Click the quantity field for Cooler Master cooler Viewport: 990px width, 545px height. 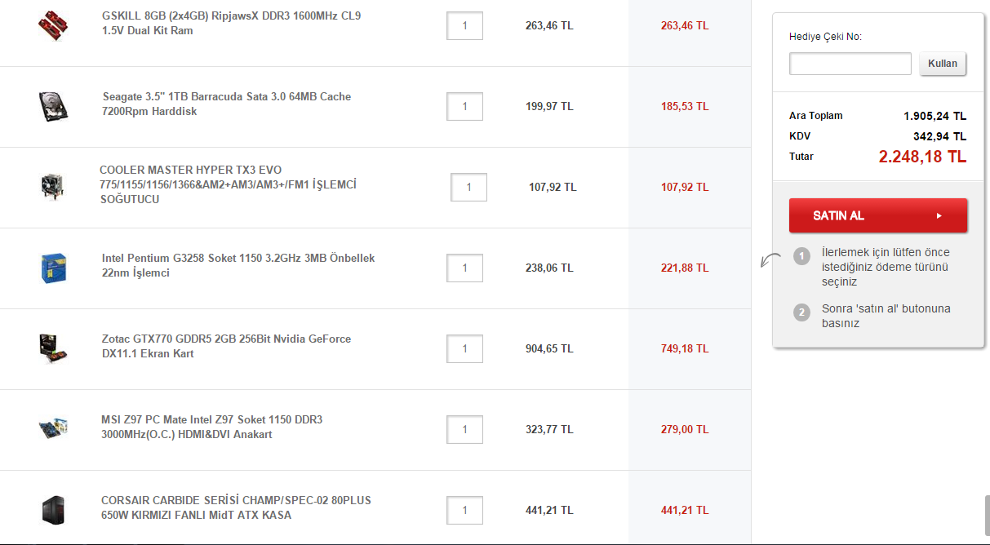468,187
